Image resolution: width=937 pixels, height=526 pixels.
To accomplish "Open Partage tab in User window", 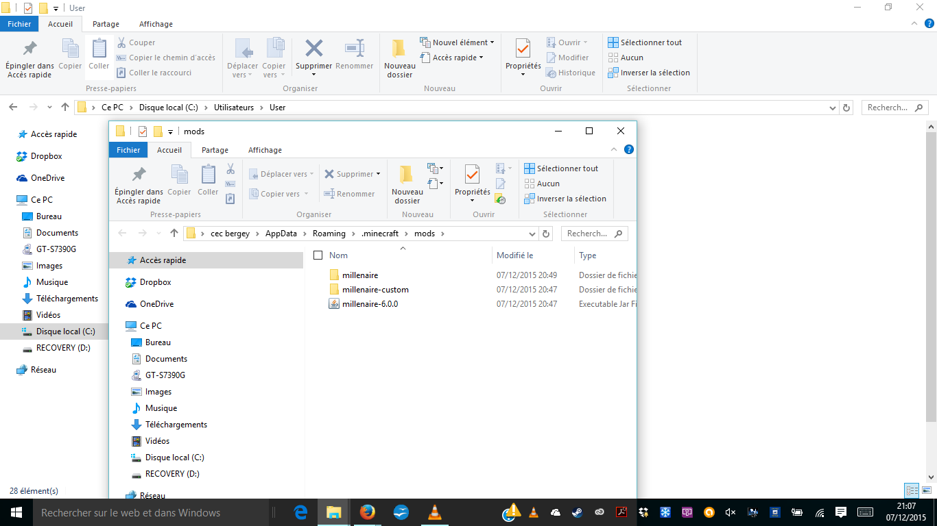I will [106, 24].
